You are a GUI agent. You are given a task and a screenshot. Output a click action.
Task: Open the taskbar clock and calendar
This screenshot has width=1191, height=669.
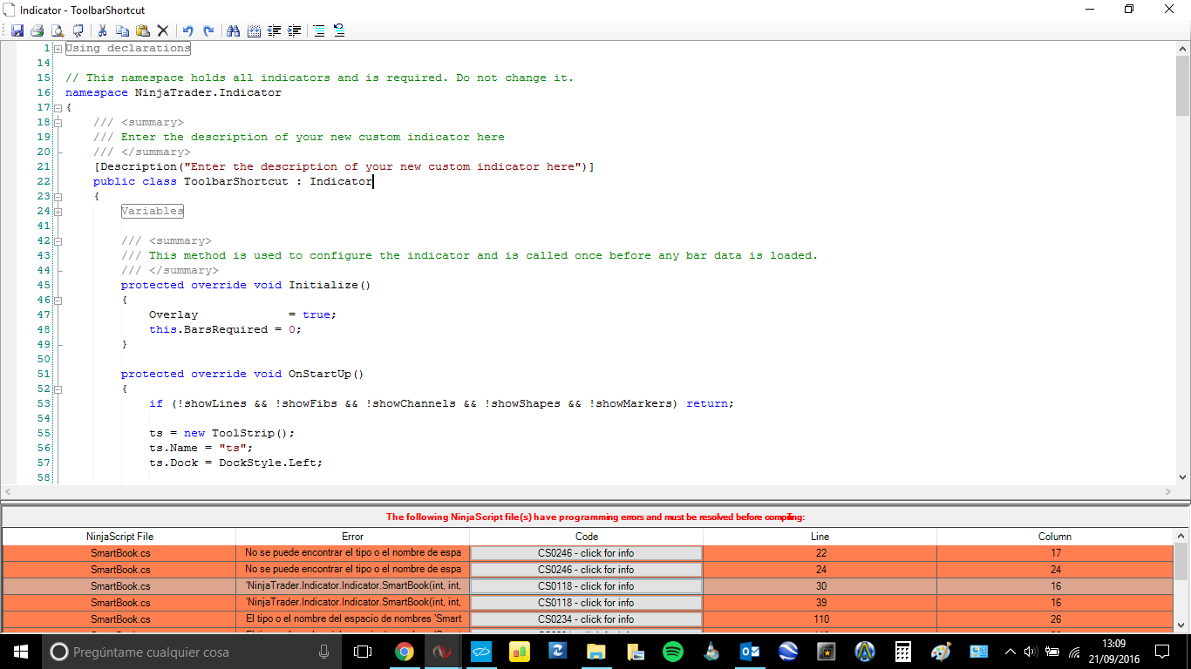point(1113,651)
